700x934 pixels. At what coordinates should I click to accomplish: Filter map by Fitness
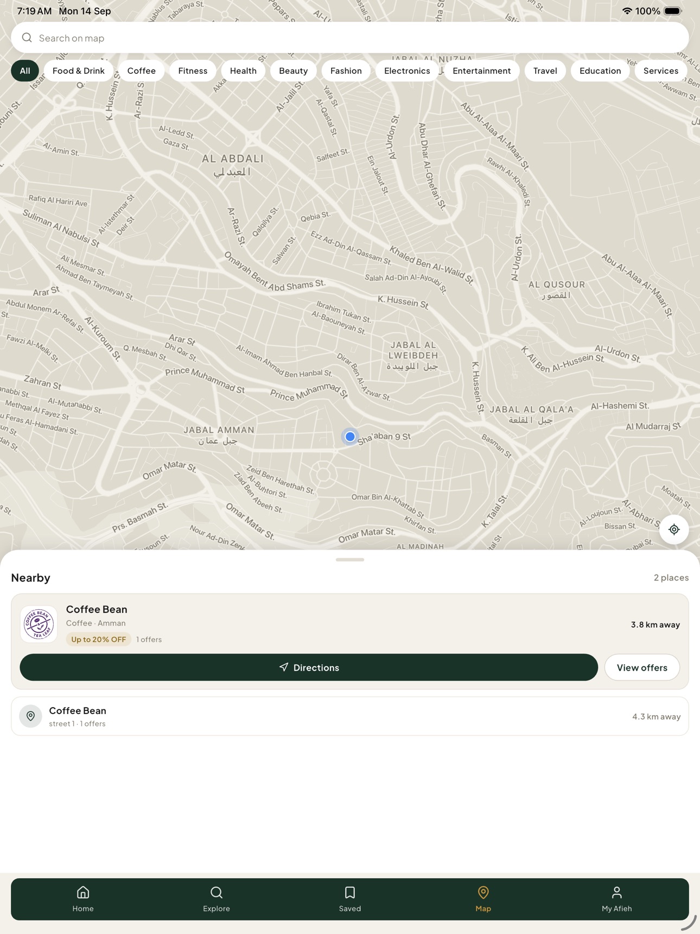coord(193,71)
